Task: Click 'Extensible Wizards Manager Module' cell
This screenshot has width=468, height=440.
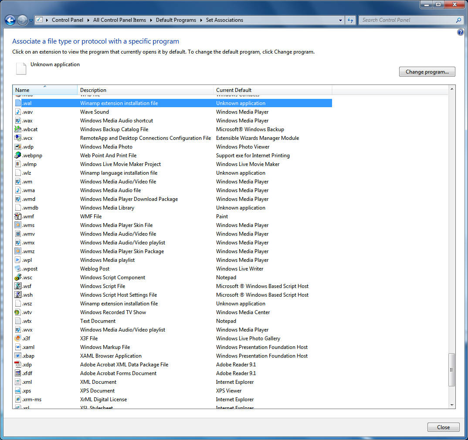Action: (258, 138)
